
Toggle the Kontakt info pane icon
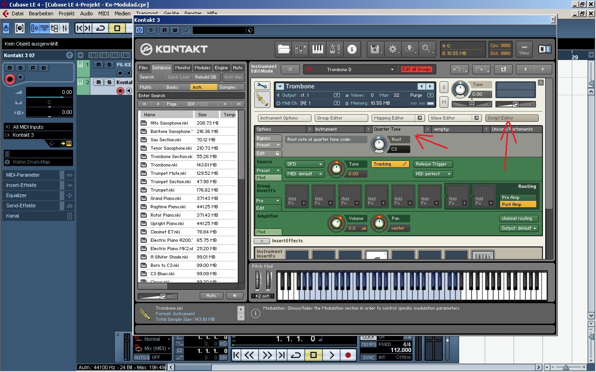(x=352, y=49)
